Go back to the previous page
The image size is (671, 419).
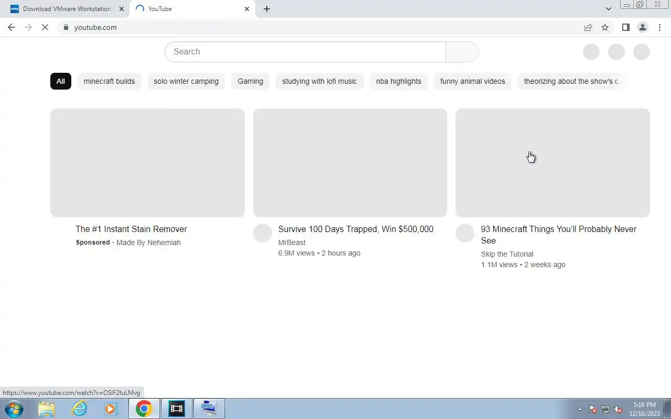[x=12, y=27]
